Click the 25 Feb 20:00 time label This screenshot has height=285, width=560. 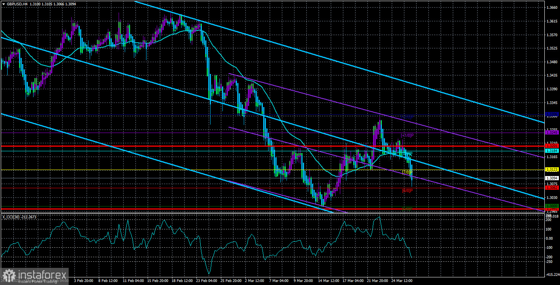tap(231, 281)
